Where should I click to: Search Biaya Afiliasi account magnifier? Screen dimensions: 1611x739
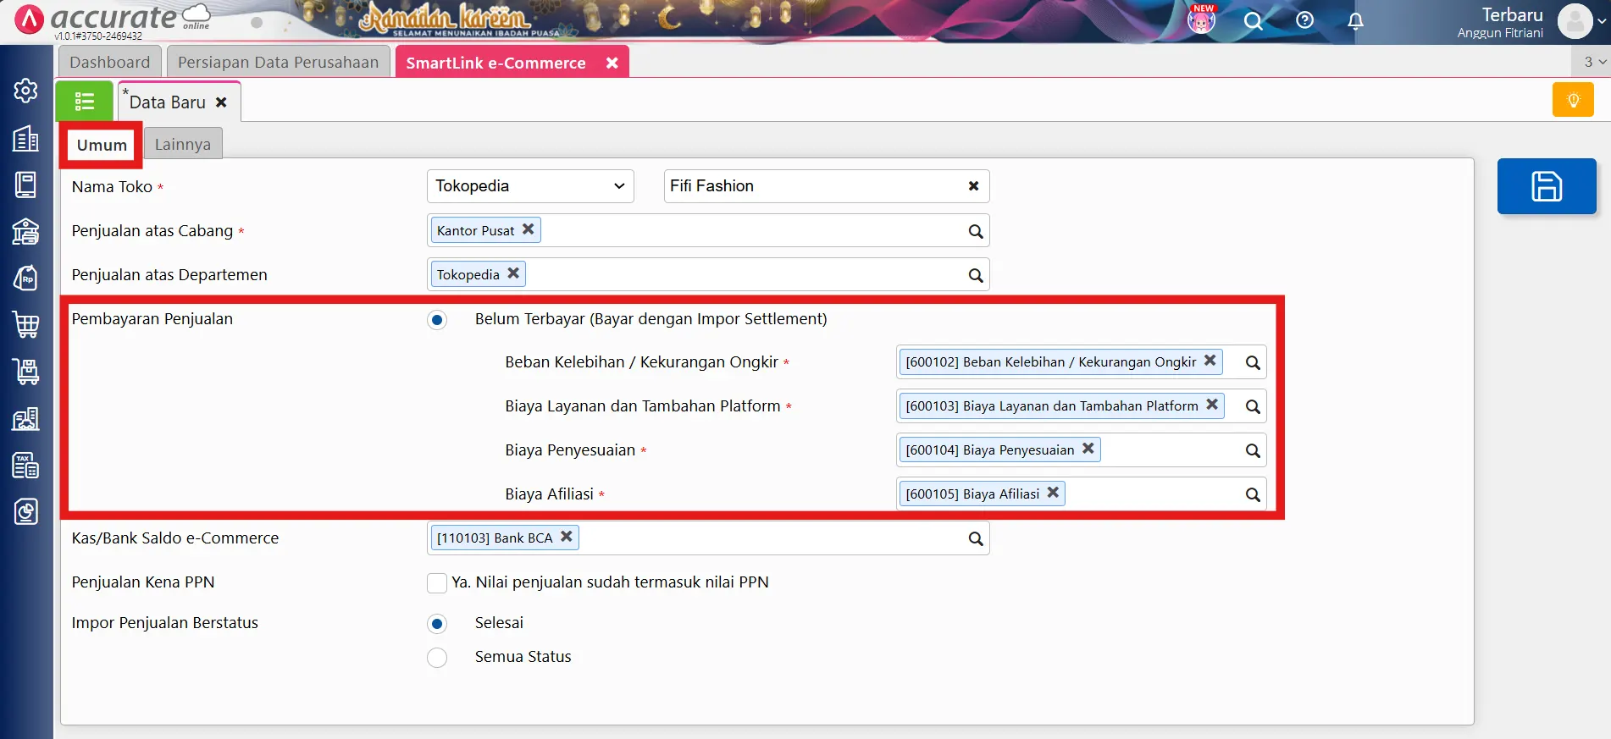click(1253, 494)
